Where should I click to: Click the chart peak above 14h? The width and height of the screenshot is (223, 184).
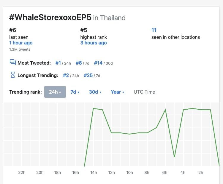94,108
